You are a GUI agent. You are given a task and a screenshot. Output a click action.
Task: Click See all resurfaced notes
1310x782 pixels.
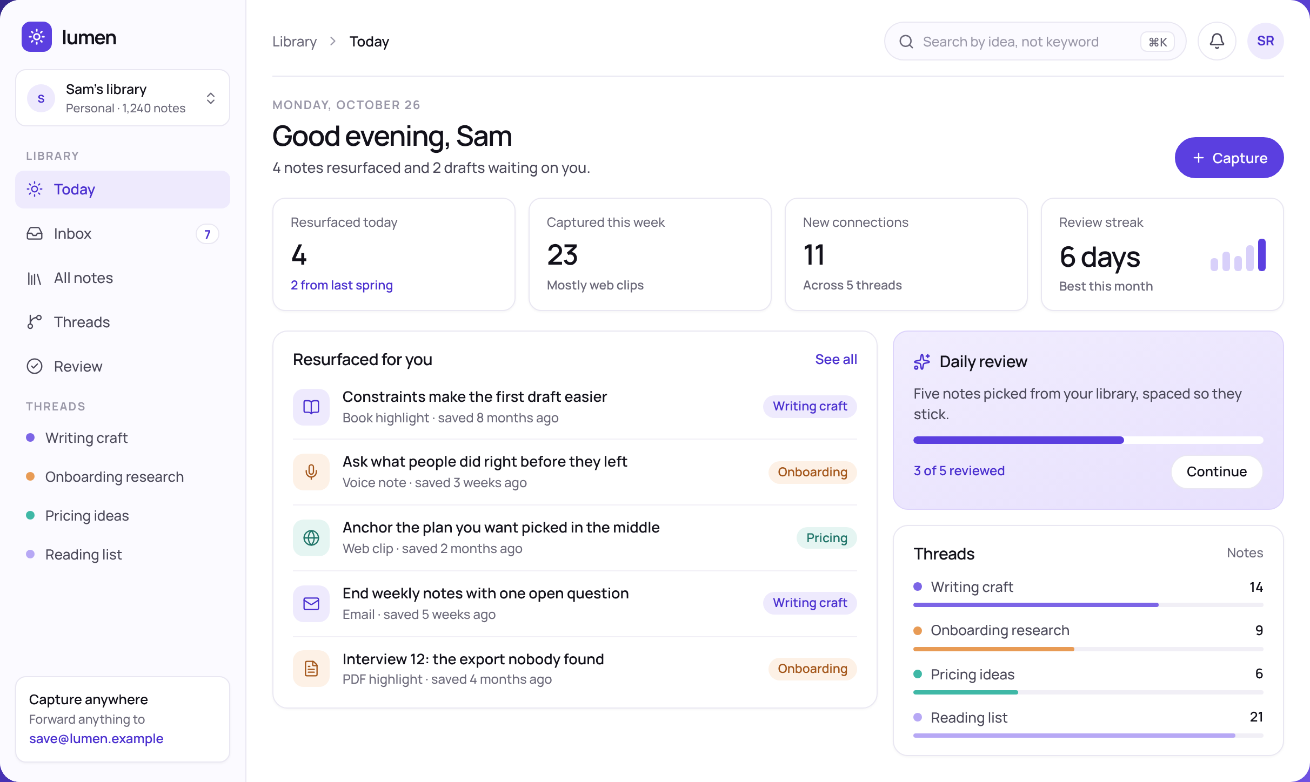point(836,360)
